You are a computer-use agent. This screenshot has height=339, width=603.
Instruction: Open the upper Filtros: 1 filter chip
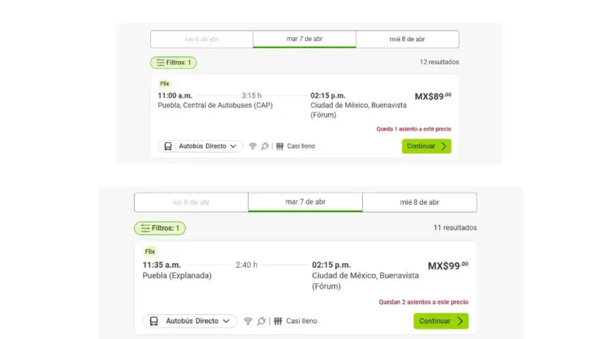tap(174, 62)
